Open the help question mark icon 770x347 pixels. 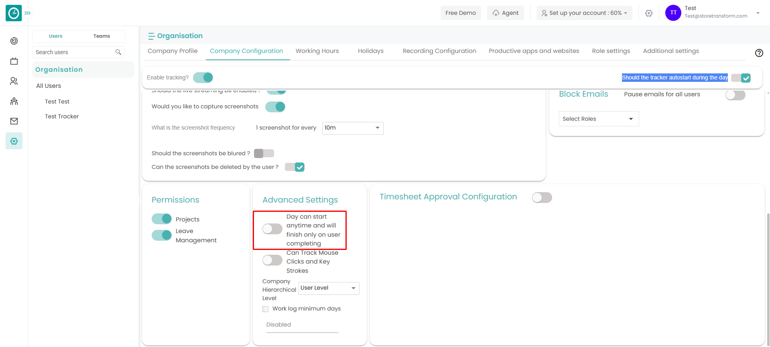click(x=759, y=53)
